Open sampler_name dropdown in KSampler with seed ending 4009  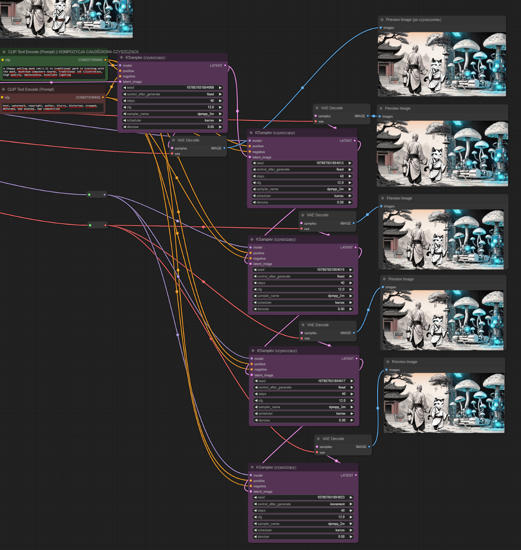pyautogui.click(x=172, y=114)
